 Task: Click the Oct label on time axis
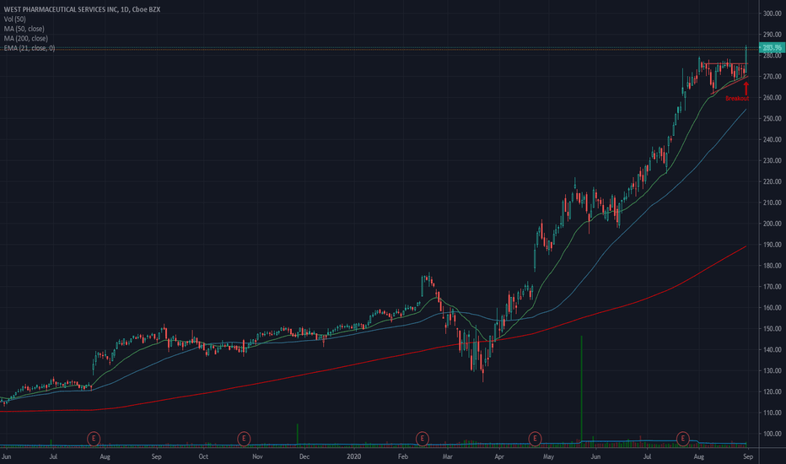pyautogui.click(x=203, y=456)
